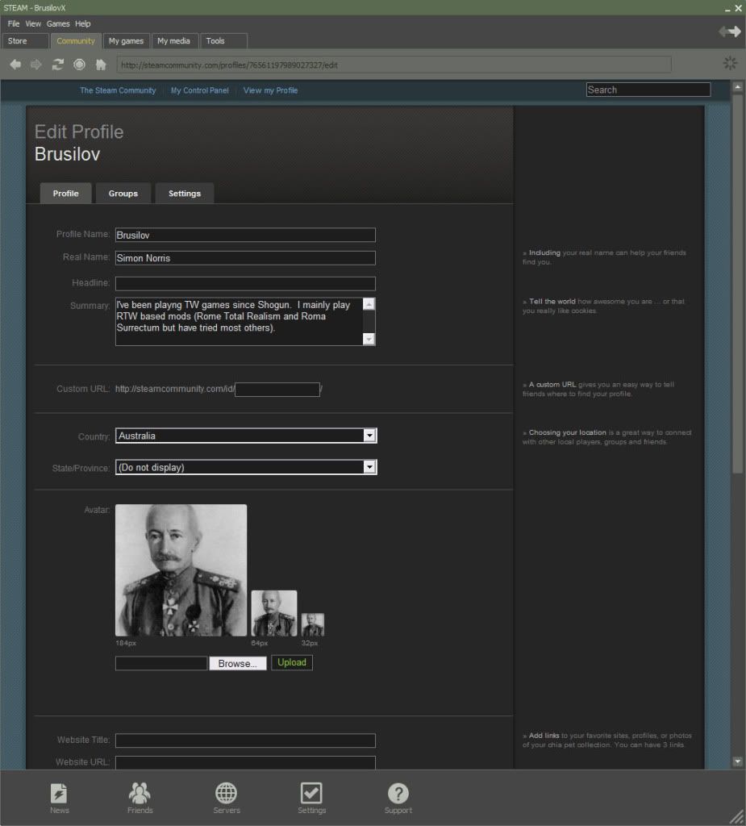Open the File menu
746x826 pixels.
[13, 23]
